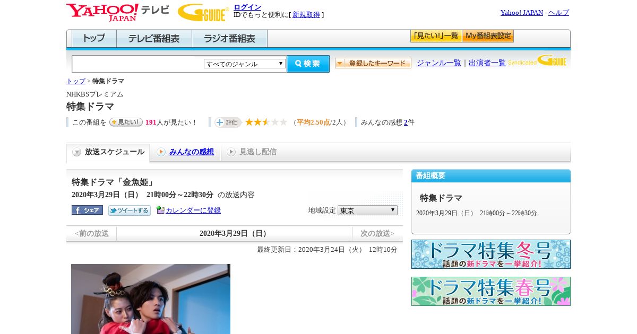The width and height of the screenshot is (637, 334).
Task: Click the 191人が見たい! text
Action: coord(171,122)
